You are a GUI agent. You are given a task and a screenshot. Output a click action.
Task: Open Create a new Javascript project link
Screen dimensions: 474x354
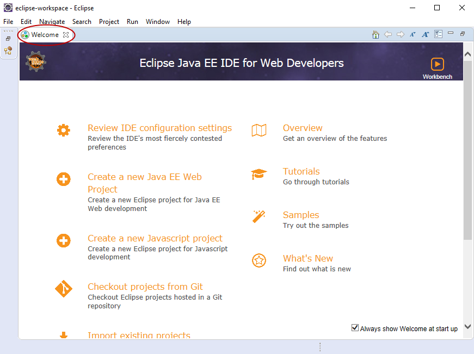click(155, 238)
